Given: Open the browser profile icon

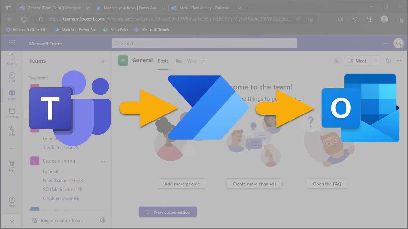Looking at the screenshot, I should click(x=384, y=19).
